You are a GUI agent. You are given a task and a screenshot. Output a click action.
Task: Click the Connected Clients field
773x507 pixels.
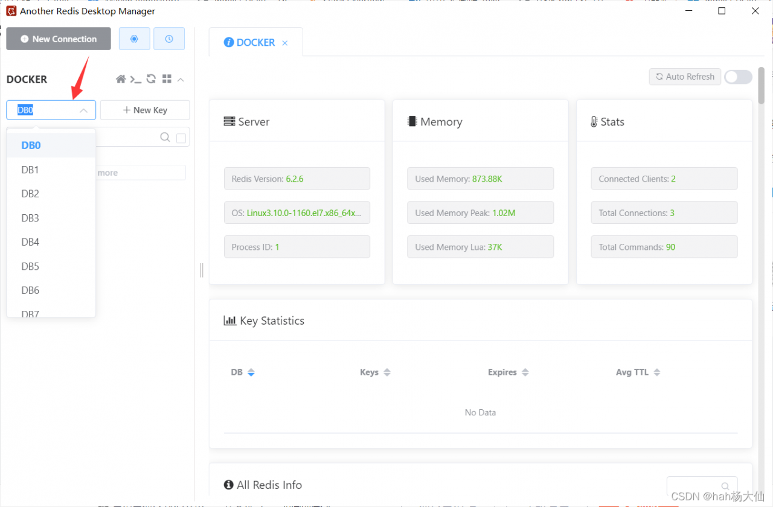coord(664,179)
